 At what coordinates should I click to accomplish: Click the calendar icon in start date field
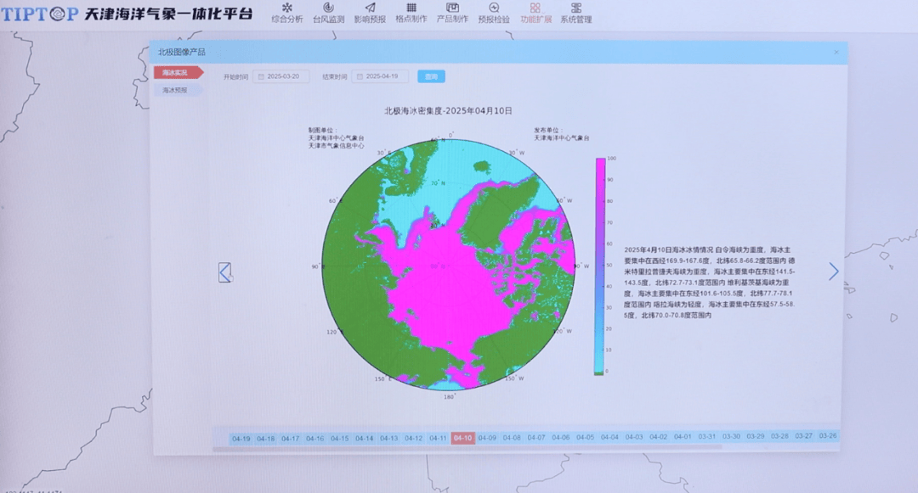pos(261,76)
